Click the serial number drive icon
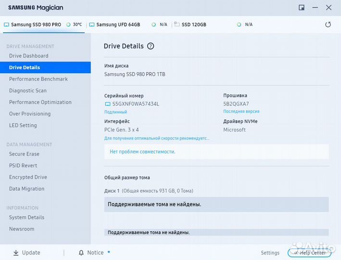The height and width of the screenshot is (260, 341). [108, 104]
